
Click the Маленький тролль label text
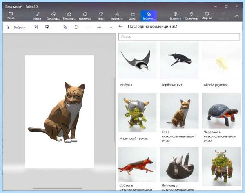134,138
